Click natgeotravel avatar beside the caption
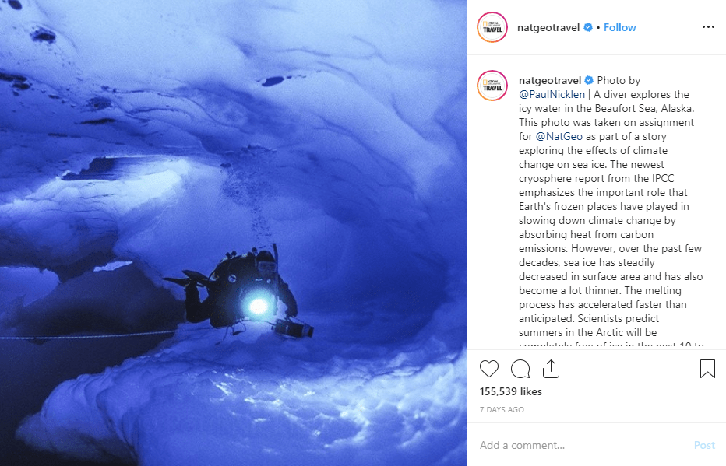This screenshot has width=726, height=466. pos(492,86)
